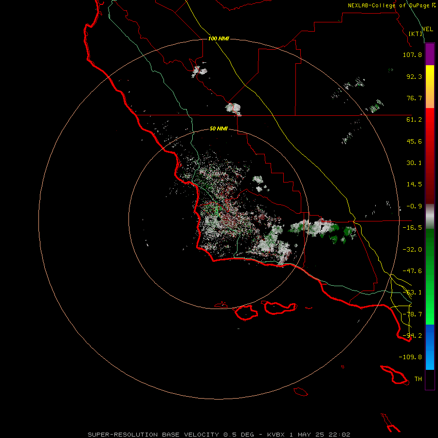Click the 100 NMI range ring label

pos(219,38)
